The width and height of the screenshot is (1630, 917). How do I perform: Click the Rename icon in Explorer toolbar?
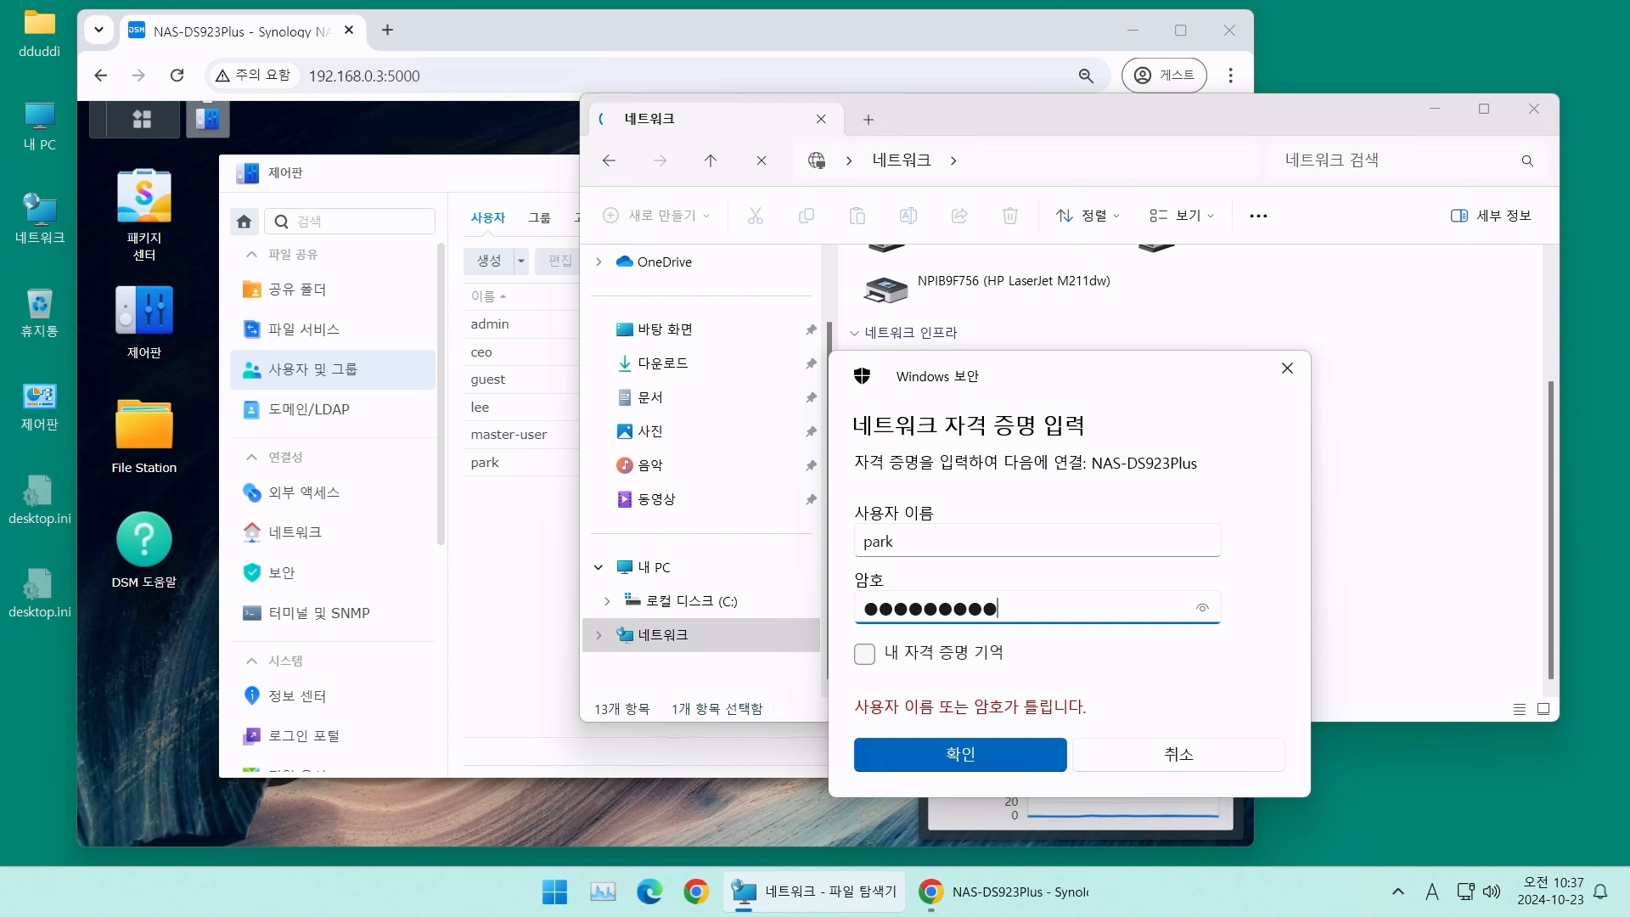click(x=908, y=216)
